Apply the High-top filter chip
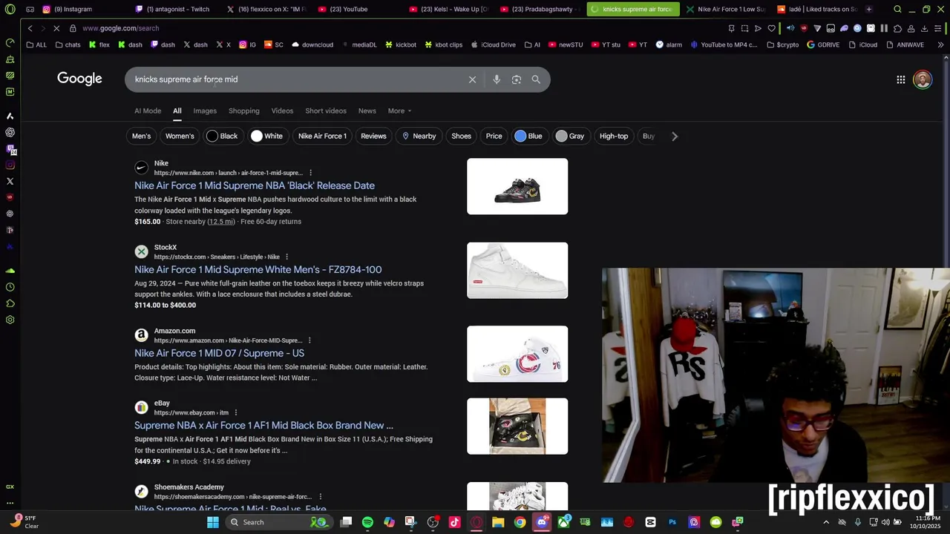Screen dimensions: 950x534 (x=614, y=136)
